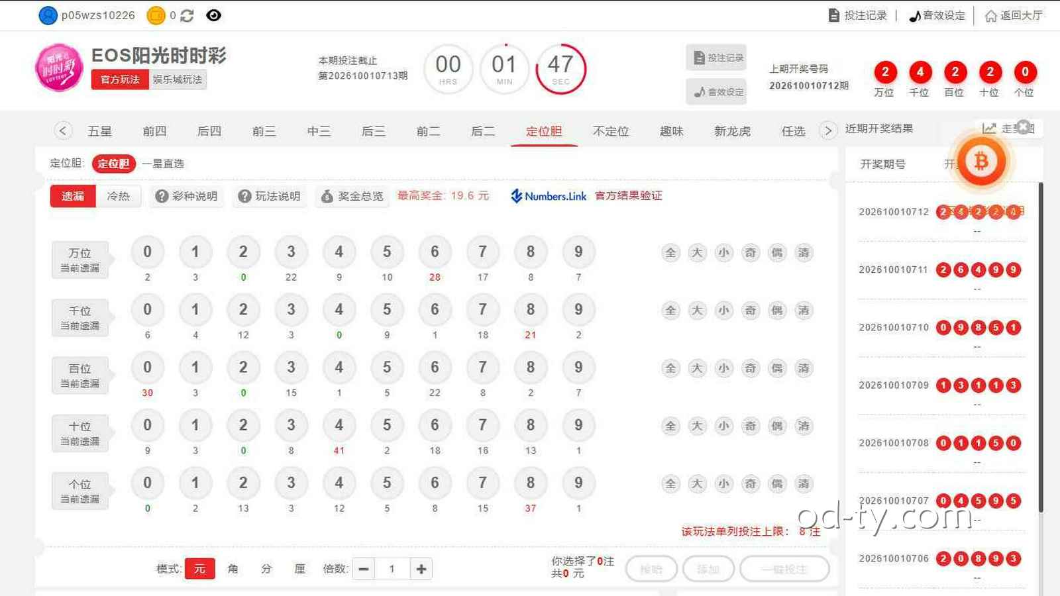Select 奇 for the 千位 row
This screenshot has width=1060, height=596.
point(750,310)
